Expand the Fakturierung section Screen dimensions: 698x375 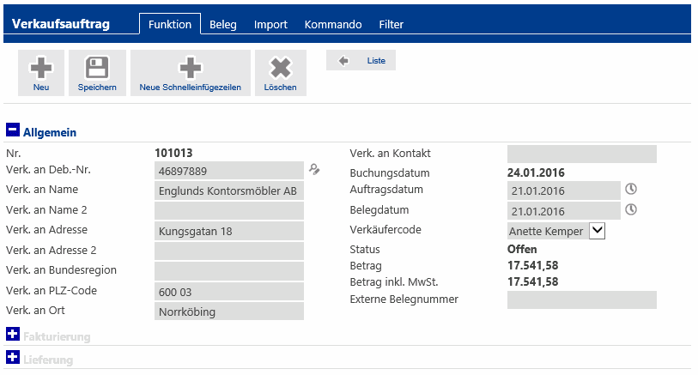(13, 336)
